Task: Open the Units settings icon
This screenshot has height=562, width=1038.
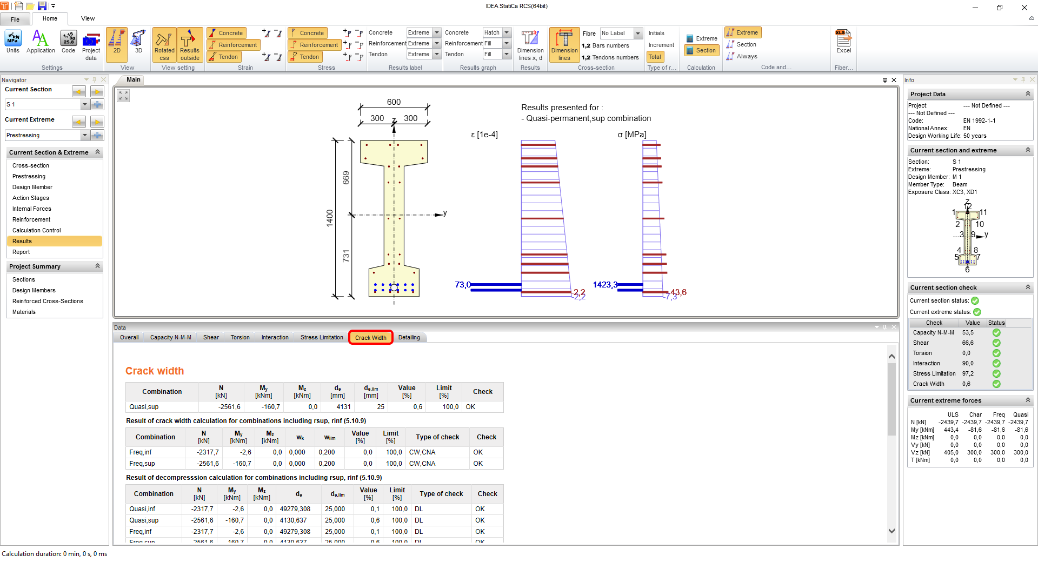Action: [13, 42]
